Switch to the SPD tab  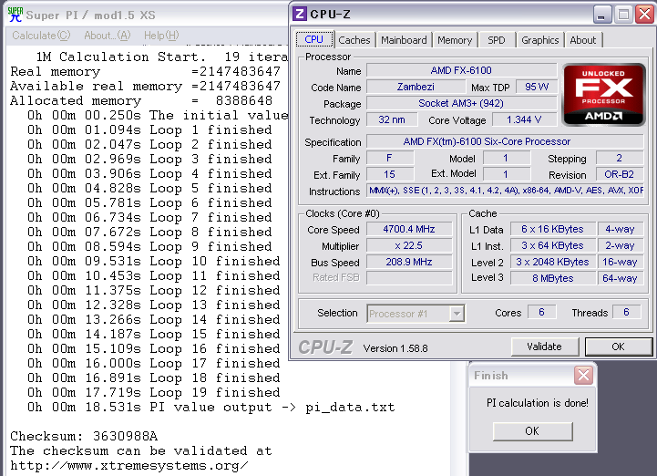(496, 40)
